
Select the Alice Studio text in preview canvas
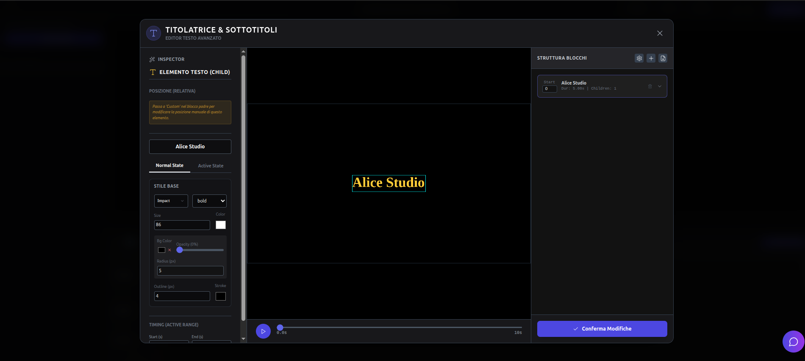389,183
